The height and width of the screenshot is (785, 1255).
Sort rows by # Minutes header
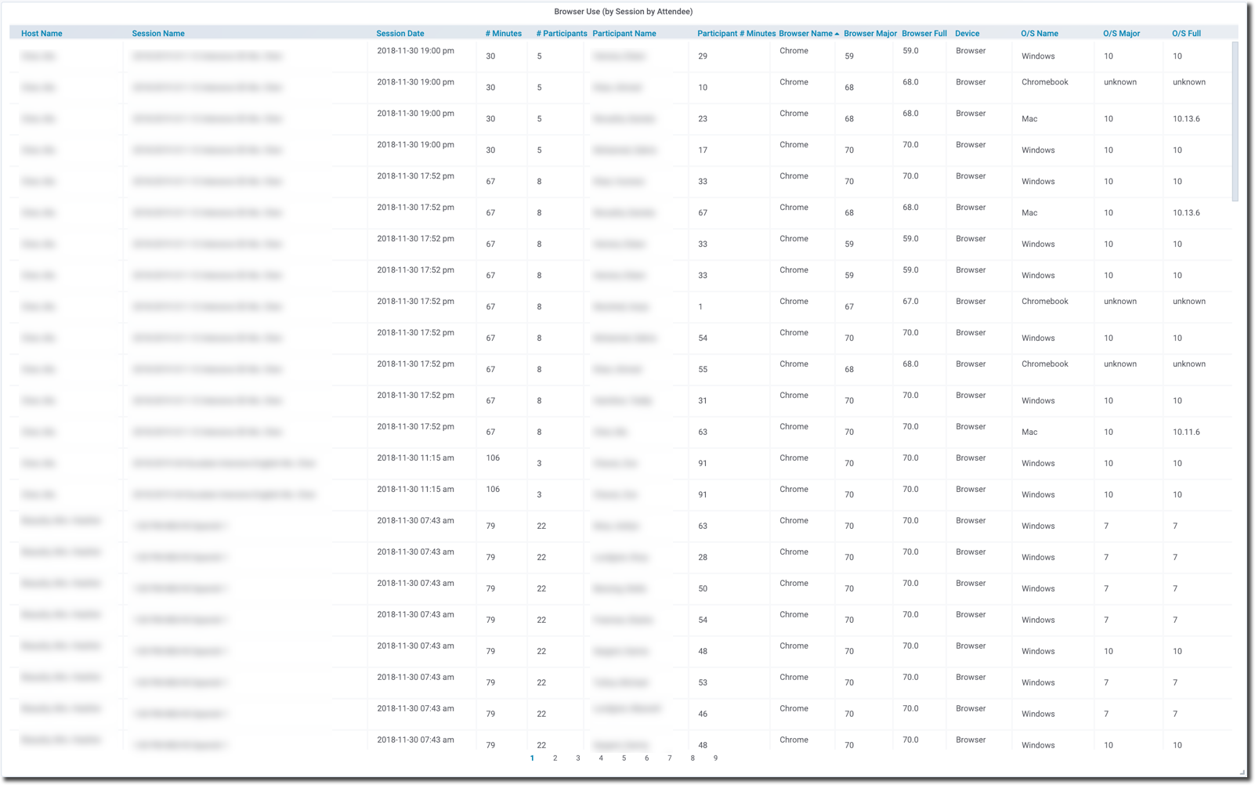503,34
